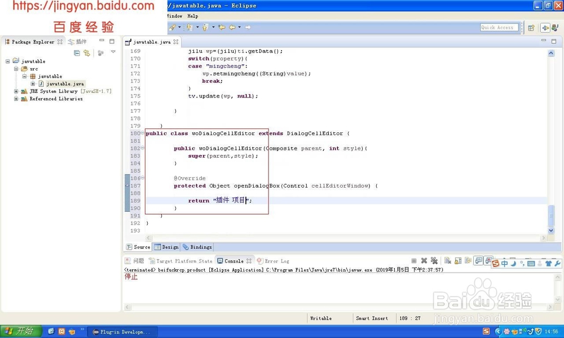Screen dimensions: 564x338
Task: Maximize the Package Explorer panel
Action: [x=112, y=41]
